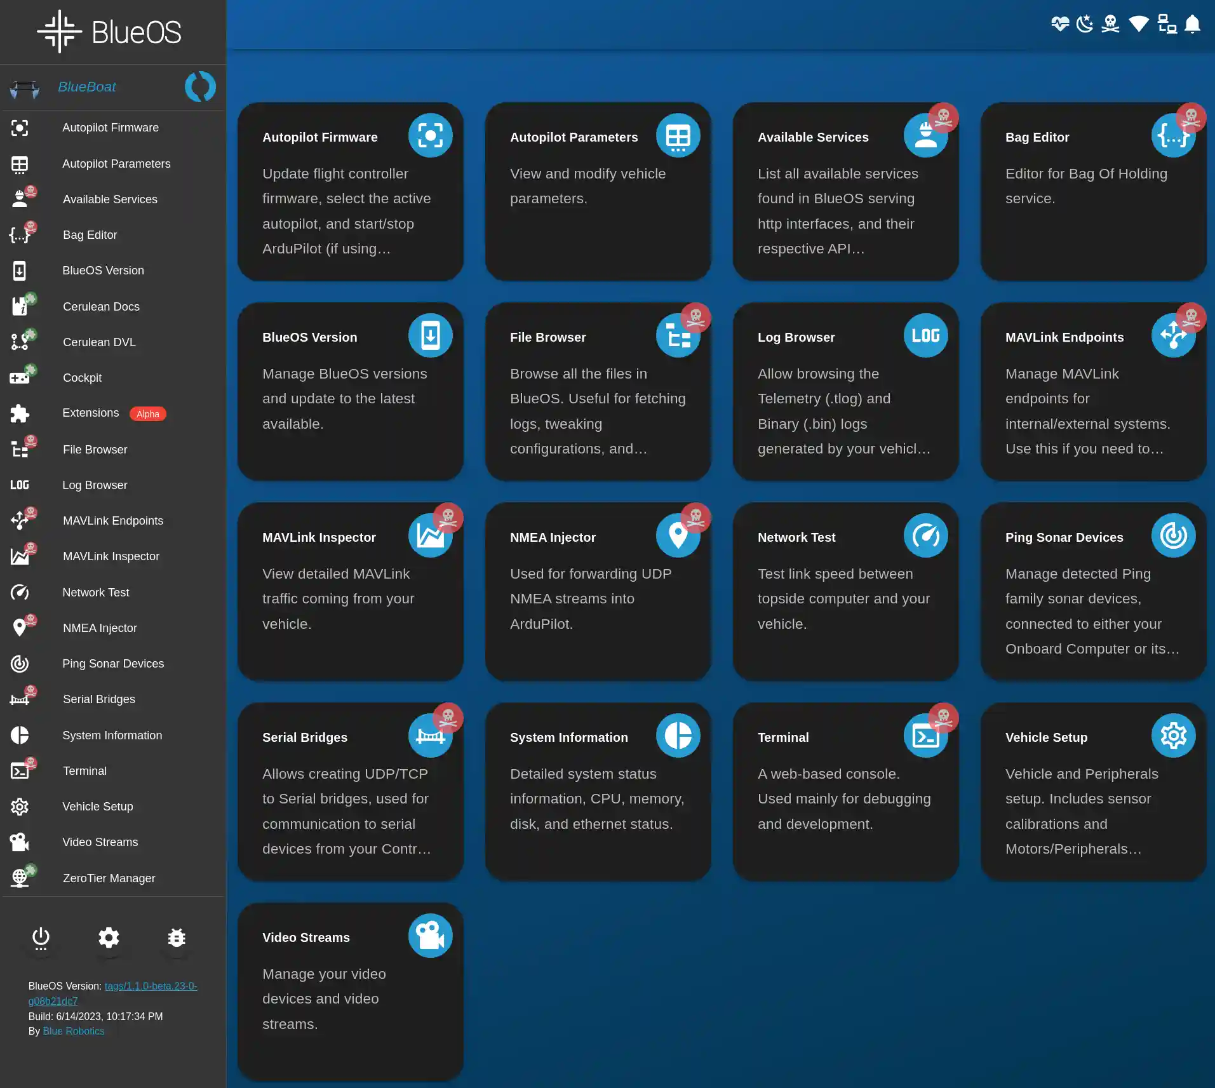Viewport: 1215px width, 1088px height.
Task: Click the bug report icon
Action: (x=177, y=937)
